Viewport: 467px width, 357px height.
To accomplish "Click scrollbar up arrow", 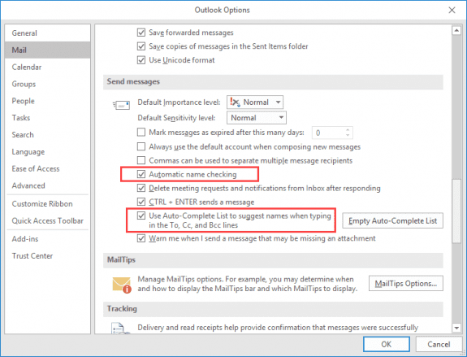I will pos(456,30).
